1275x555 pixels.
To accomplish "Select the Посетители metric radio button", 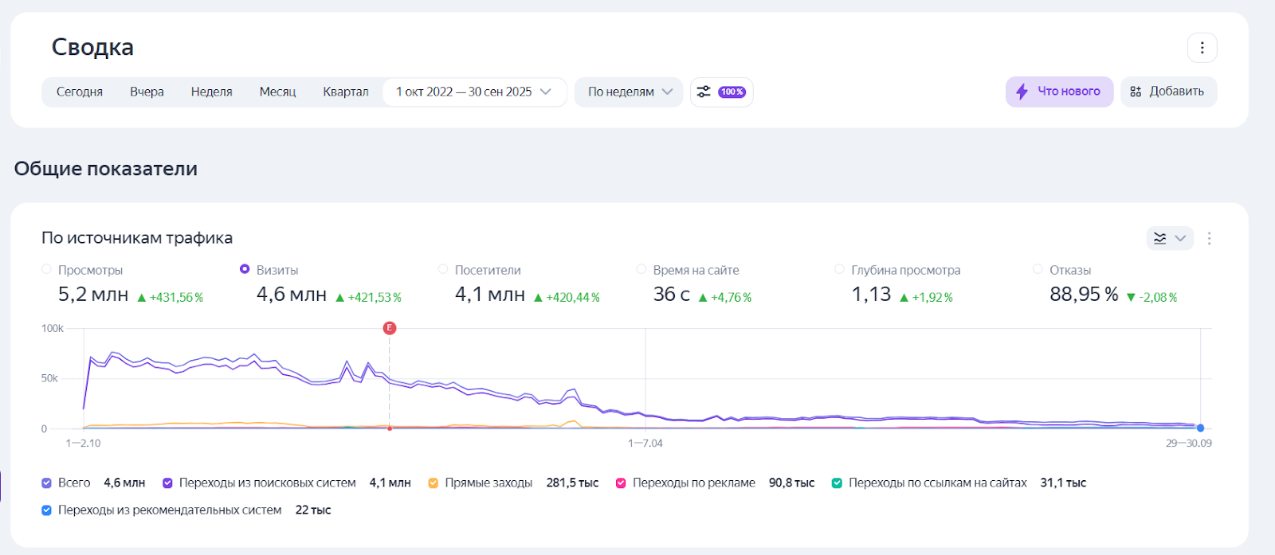I will pos(443,269).
